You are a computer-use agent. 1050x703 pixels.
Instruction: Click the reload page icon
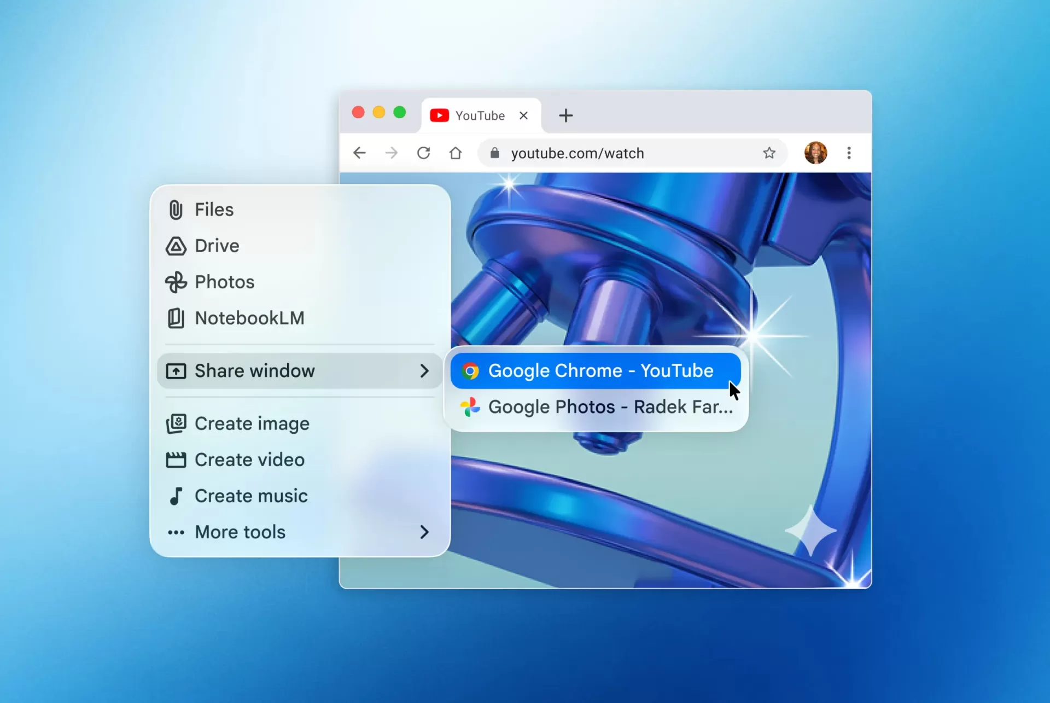pyautogui.click(x=424, y=153)
